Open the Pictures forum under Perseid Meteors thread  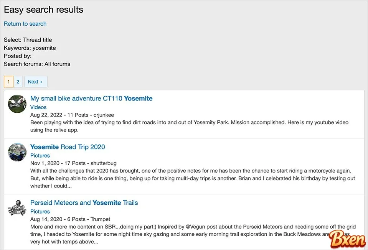[40, 211]
